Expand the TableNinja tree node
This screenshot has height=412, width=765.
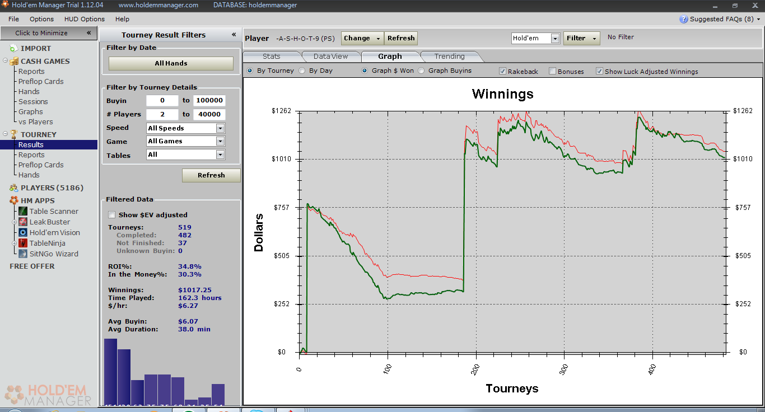15,244
